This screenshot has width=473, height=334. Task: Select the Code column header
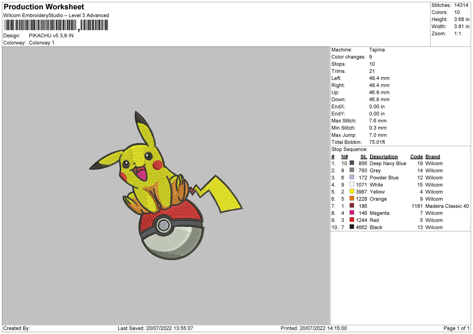point(416,157)
